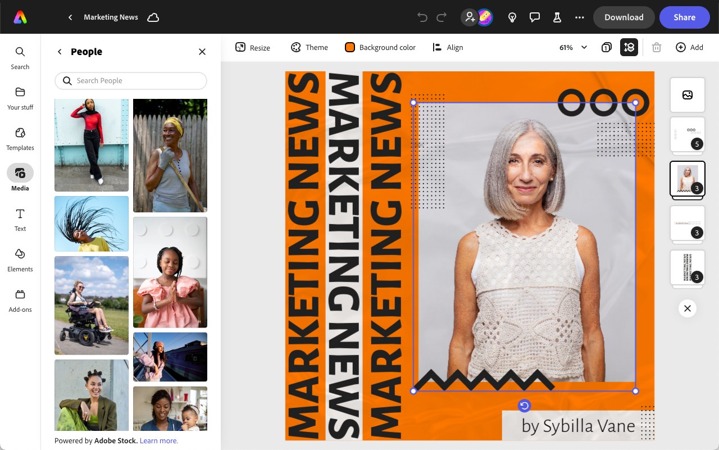Viewport: 719px width, 450px height.
Task: Open the Align menu
Action: (x=448, y=47)
